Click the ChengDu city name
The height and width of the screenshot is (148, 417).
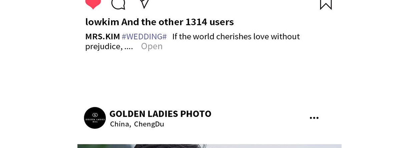pos(149,124)
